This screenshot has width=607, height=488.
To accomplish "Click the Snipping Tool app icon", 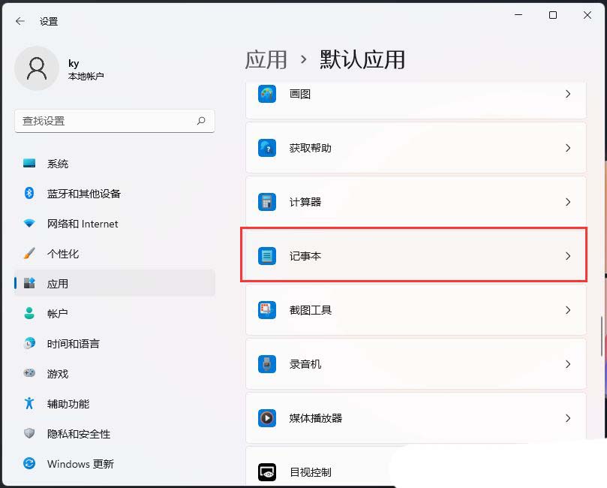I will (267, 310).
